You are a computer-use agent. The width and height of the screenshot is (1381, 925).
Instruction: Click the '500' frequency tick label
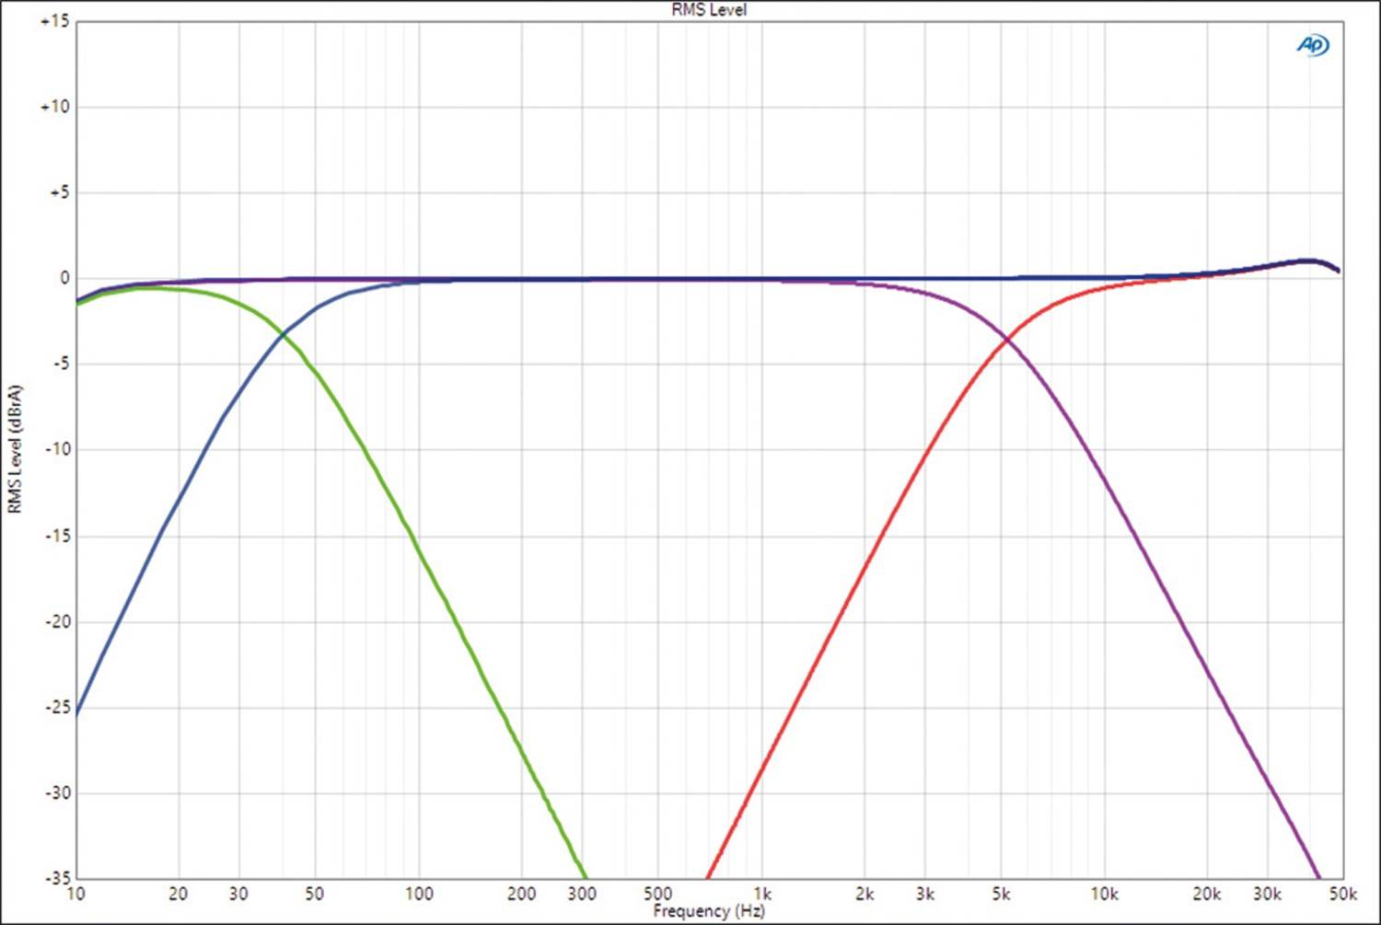tap(657, 894)
